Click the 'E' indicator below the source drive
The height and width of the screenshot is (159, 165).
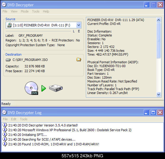point(79,31)
